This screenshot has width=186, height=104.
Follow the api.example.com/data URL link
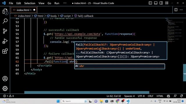click(x=77, y=34)
